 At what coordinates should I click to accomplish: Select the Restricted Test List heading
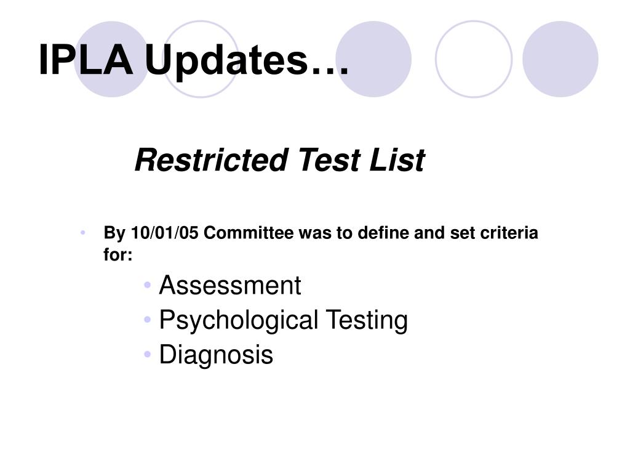[x=280, y=161]
